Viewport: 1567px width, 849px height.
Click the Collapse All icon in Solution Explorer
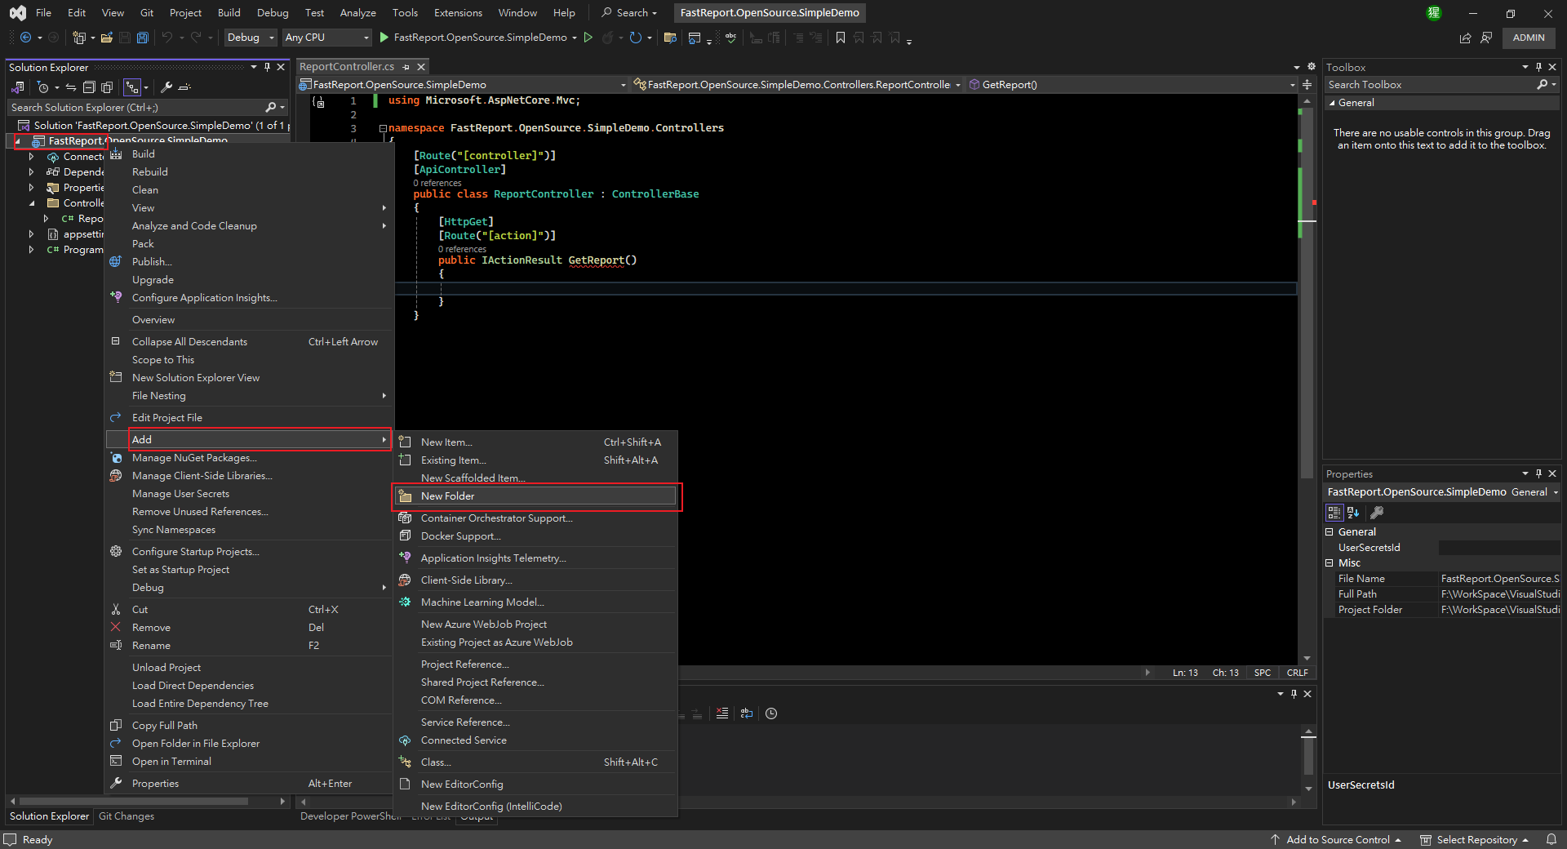coord(89,87)
